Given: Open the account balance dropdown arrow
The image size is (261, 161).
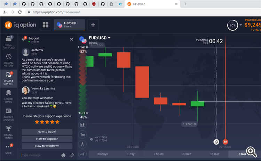Looking at the screenshot, I should coord(241,25).
